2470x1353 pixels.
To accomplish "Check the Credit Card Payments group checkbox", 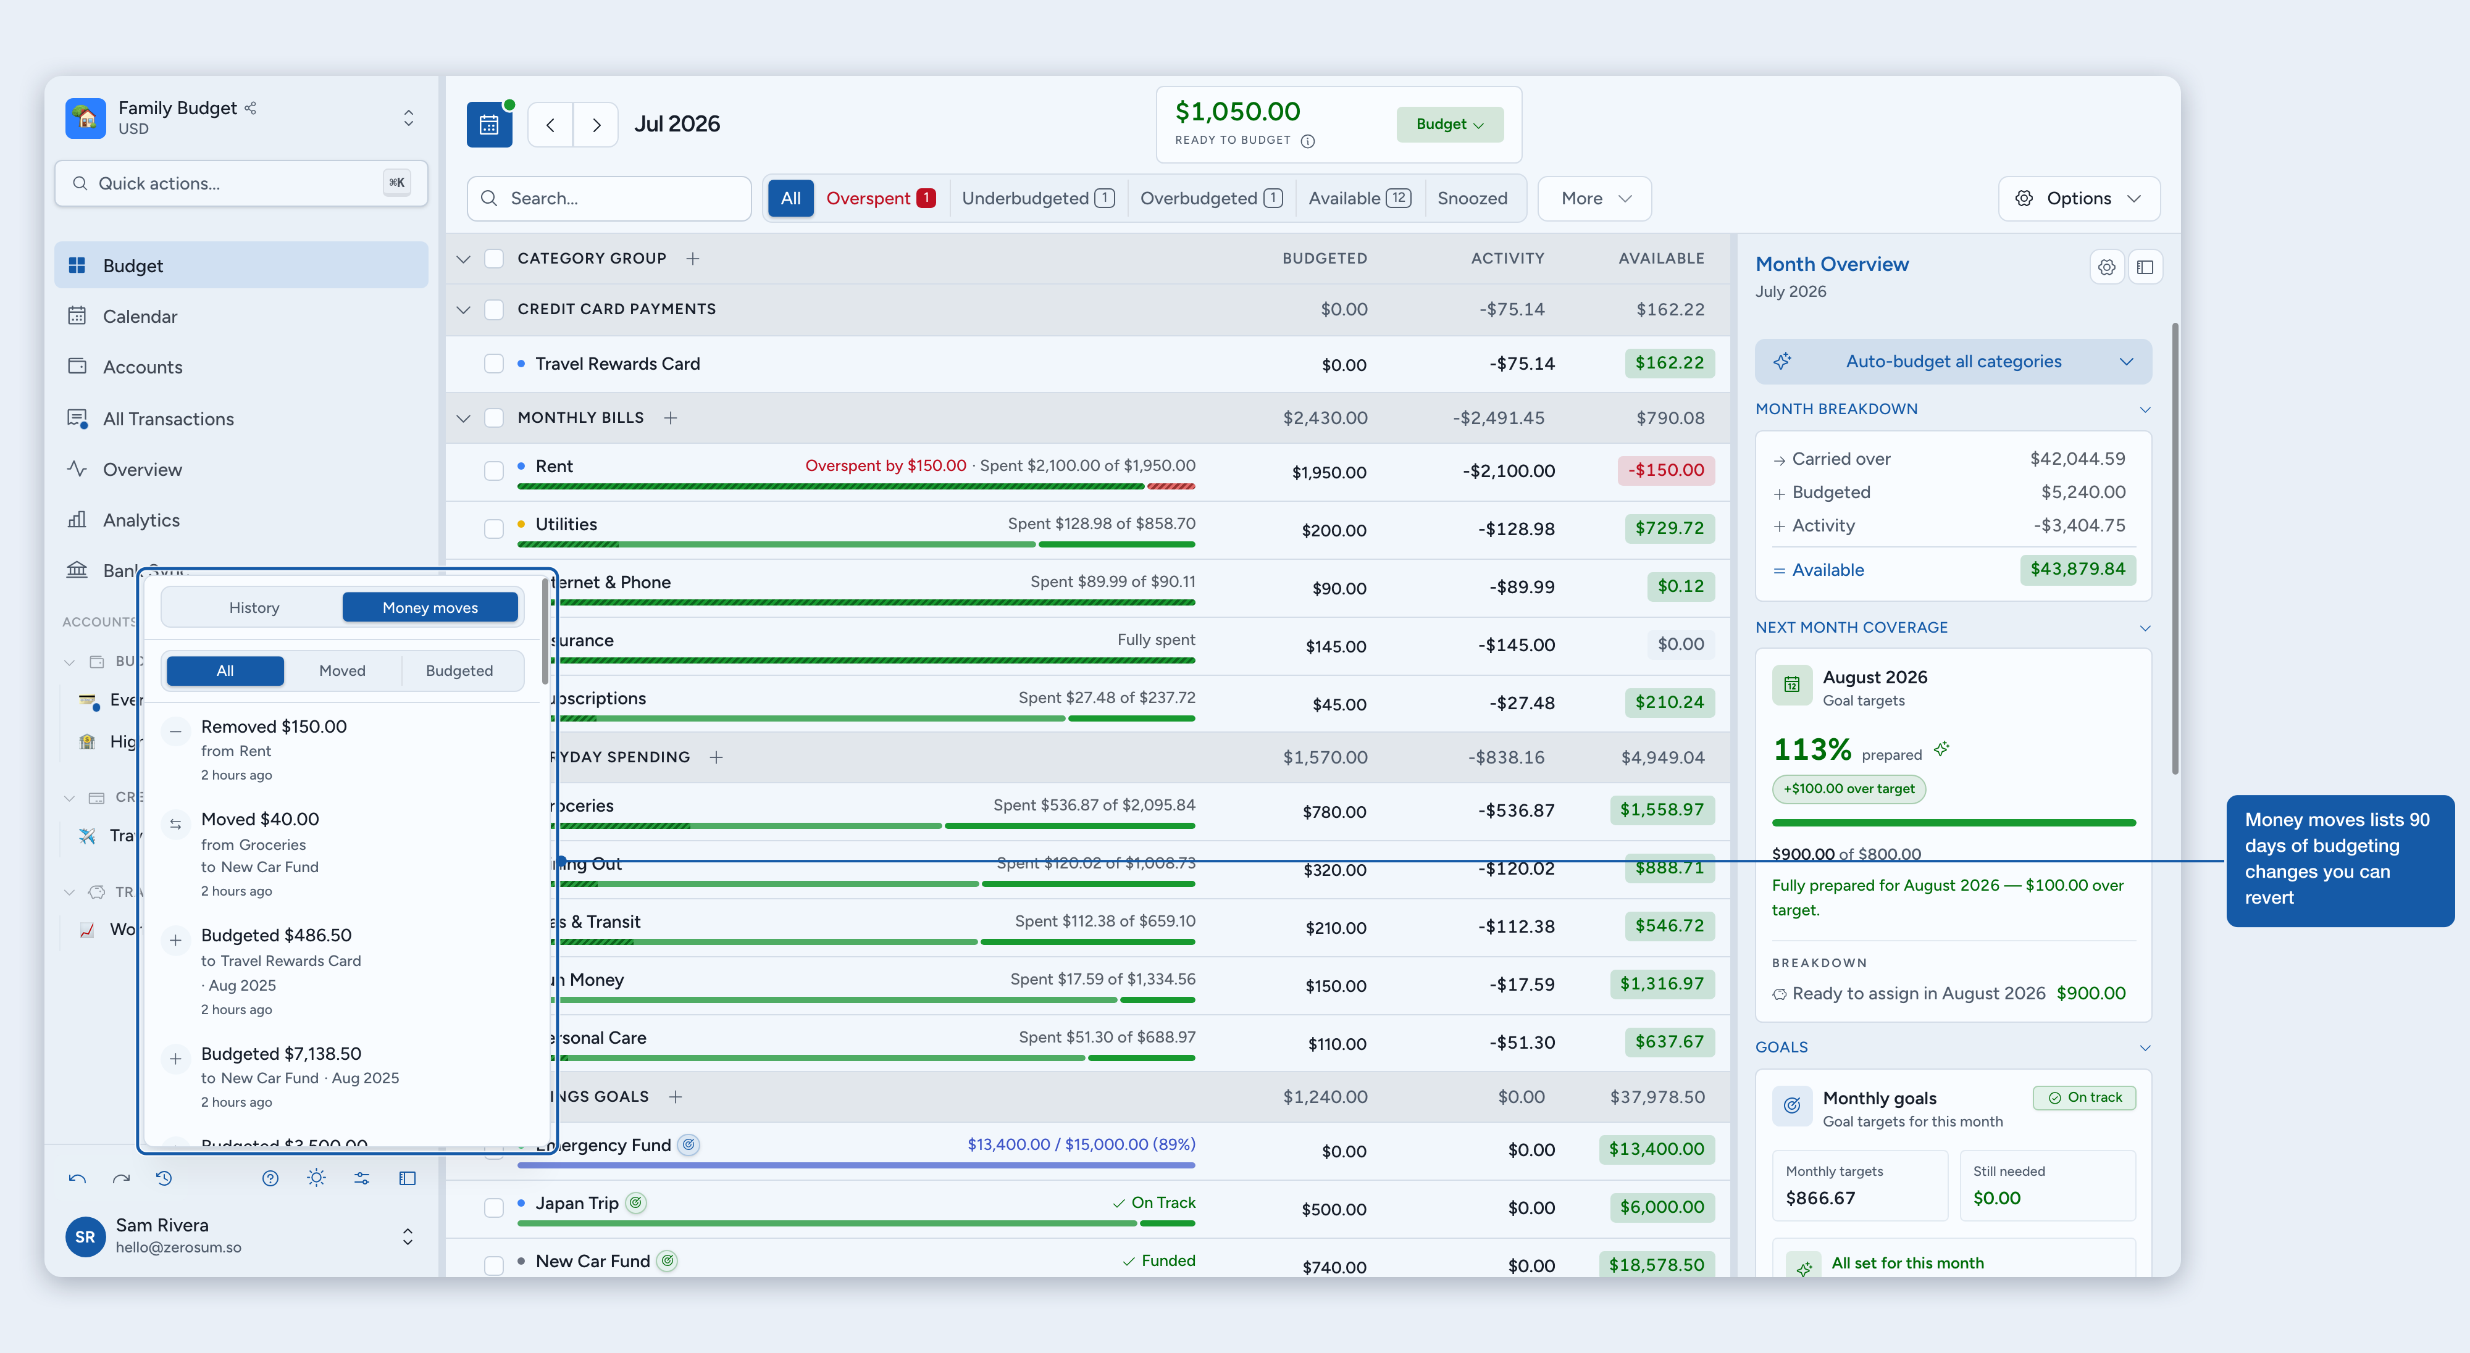I will (x=494, y=309).
